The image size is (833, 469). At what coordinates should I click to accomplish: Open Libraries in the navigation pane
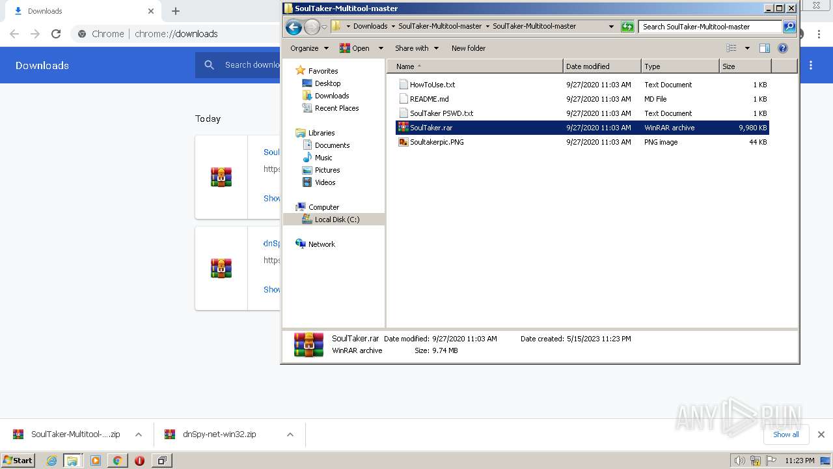(x=321, y=133)
